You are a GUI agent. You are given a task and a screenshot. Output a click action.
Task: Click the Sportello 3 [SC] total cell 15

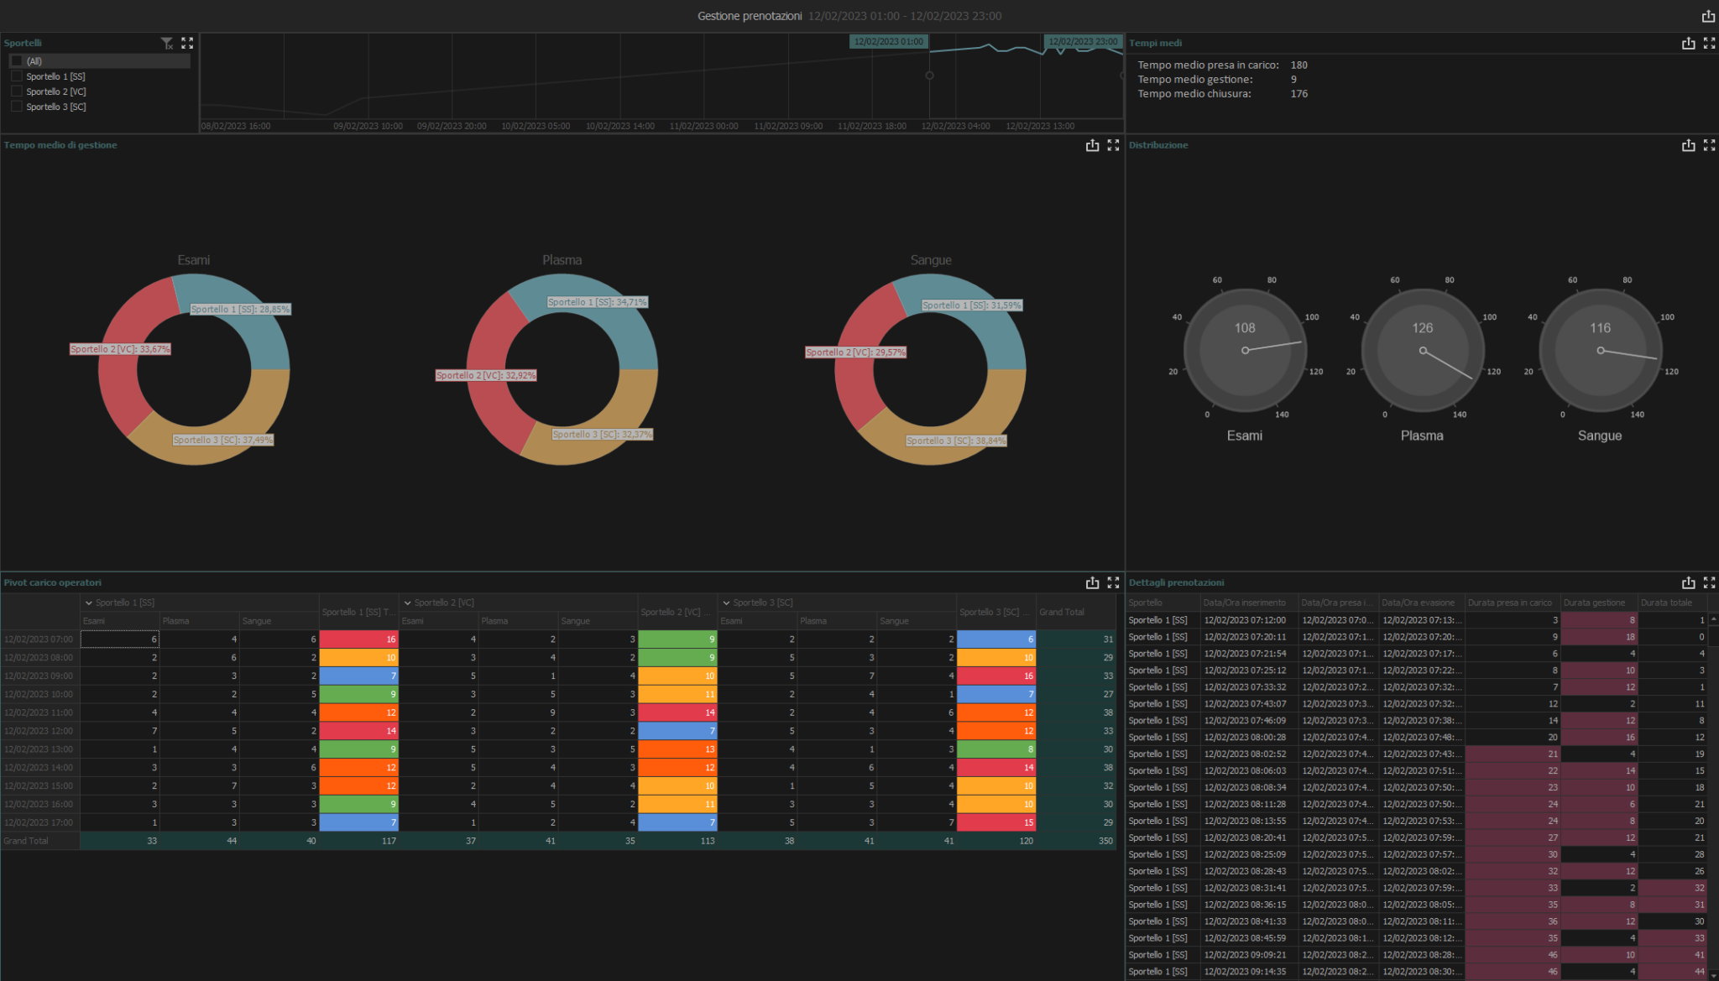pos(996,822)
